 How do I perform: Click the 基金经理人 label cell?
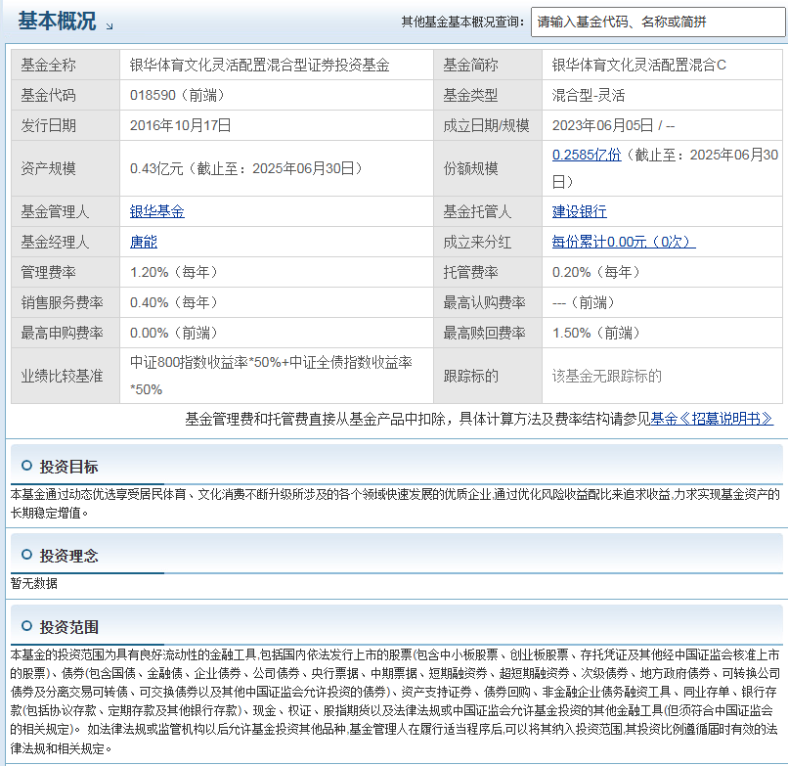tap(66, 242)
